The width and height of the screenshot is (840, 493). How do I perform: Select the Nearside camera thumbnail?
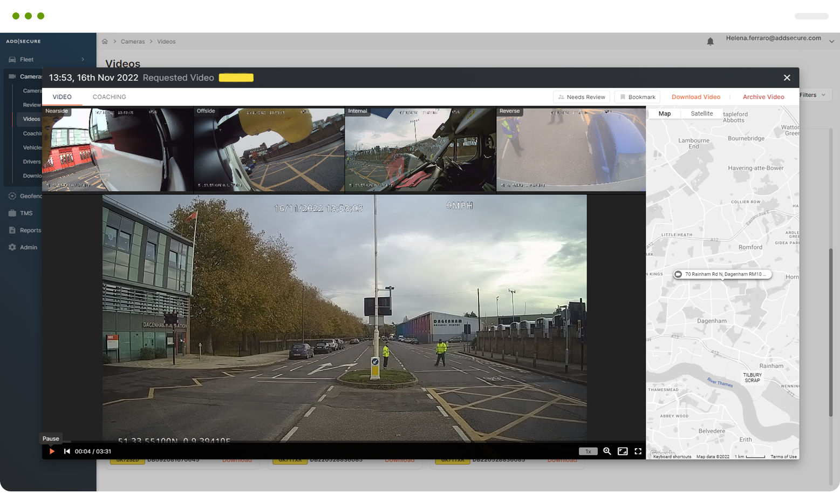pyautogui.click(x=118, y=150)
